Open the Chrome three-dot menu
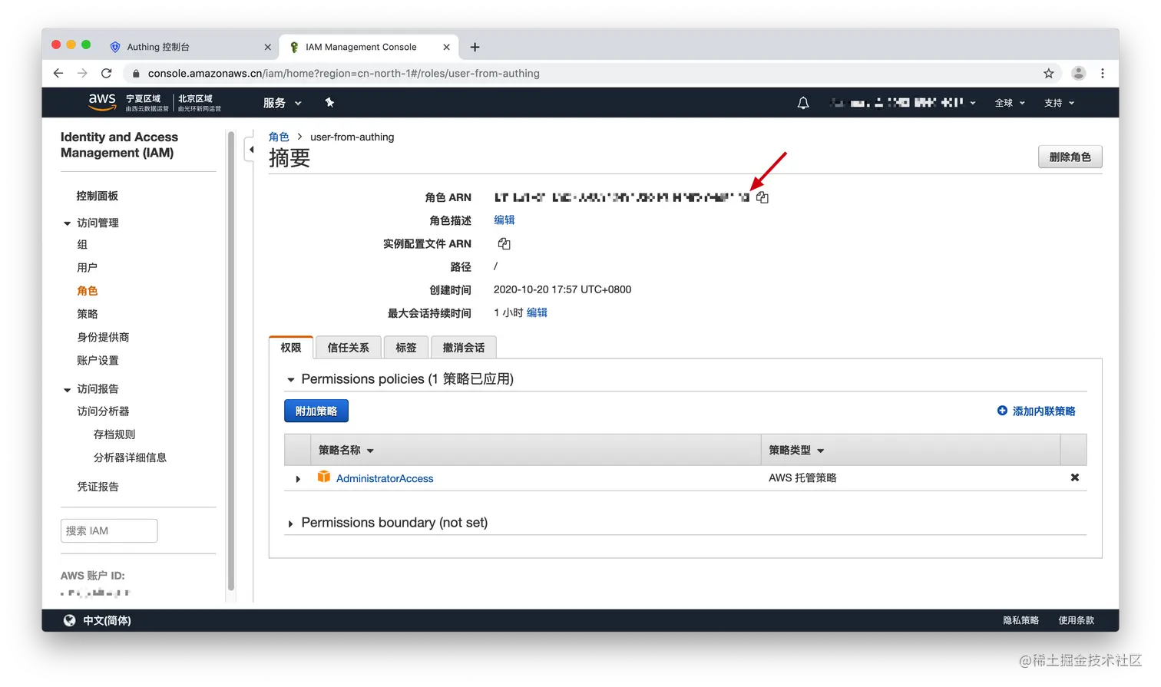The image size is (1161, 687). (1103, 73)
